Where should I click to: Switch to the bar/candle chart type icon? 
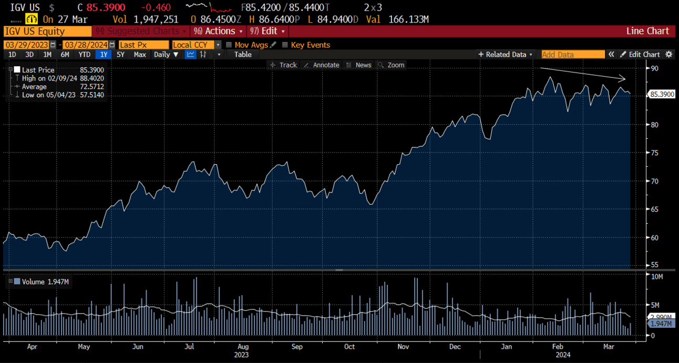pyautogui.click(x=203, y=54)
